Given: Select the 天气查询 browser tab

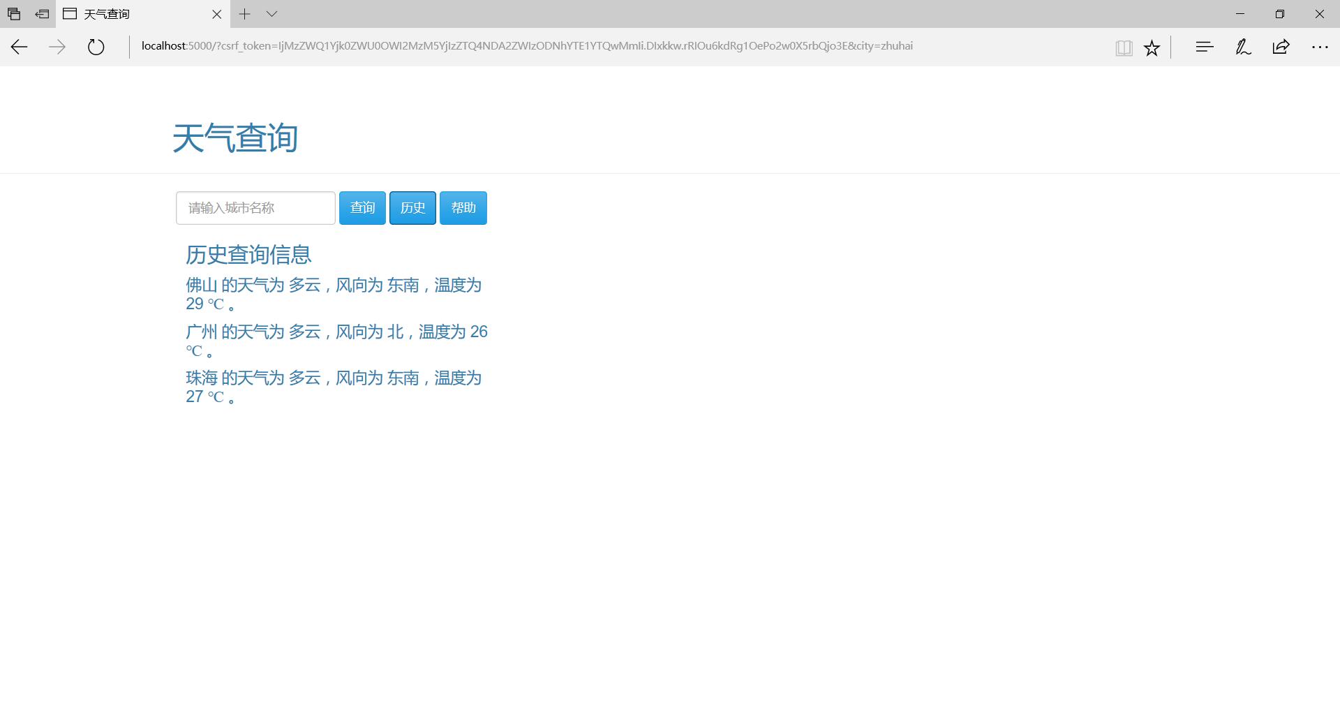Looking at the screenshot, I should tap(133, 14).
